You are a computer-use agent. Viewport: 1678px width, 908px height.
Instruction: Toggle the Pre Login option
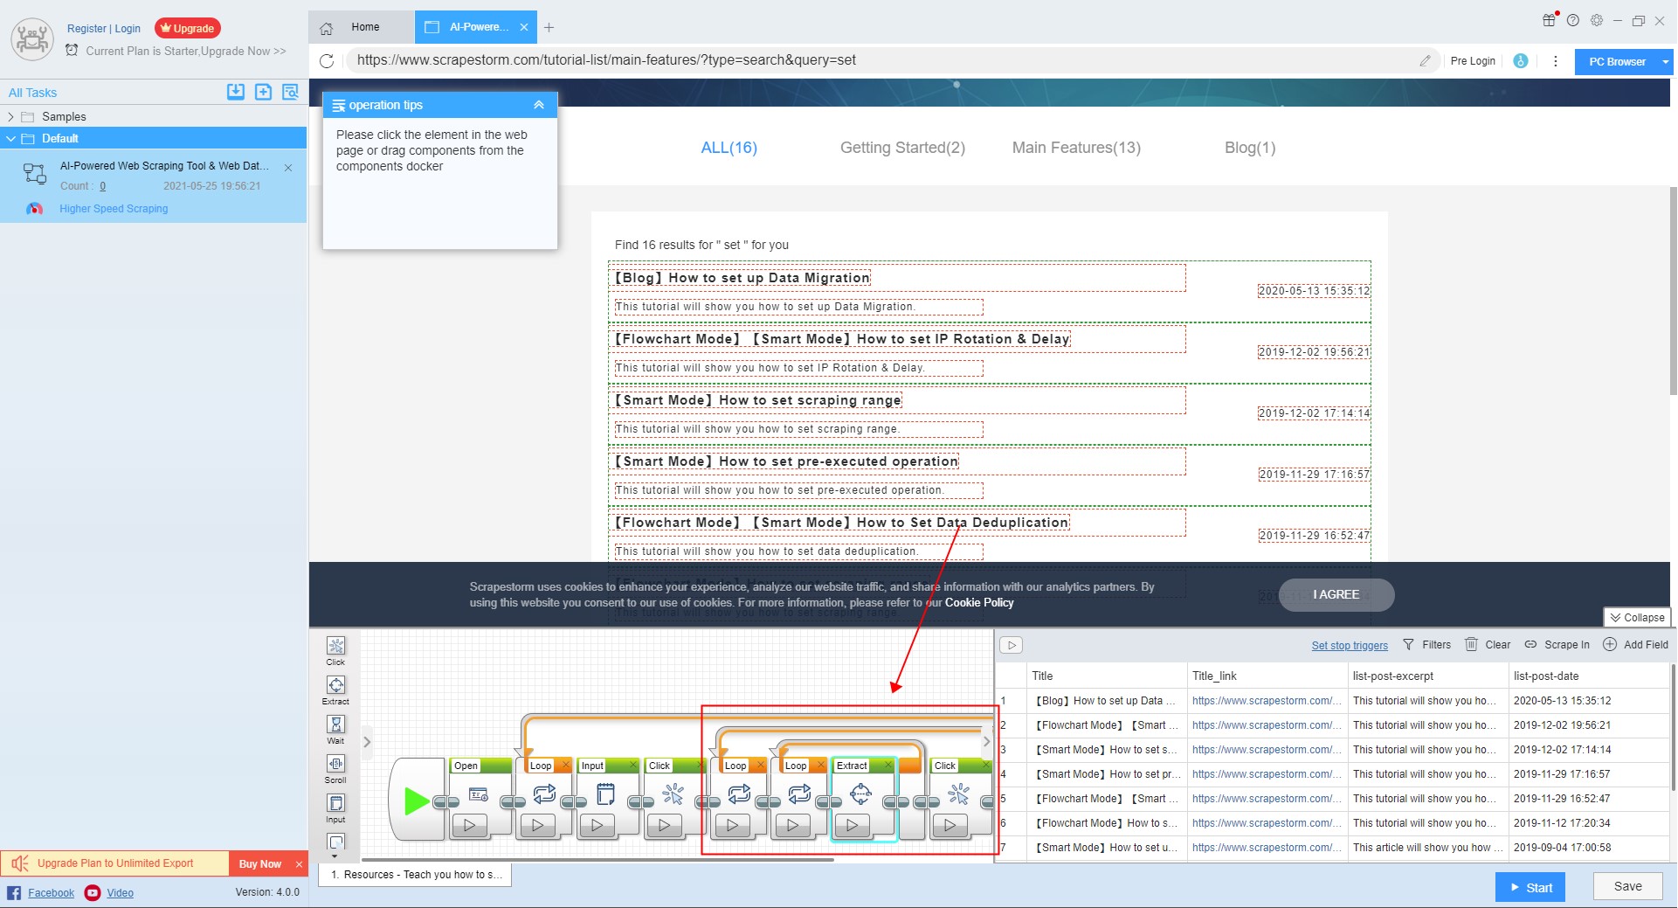point(1473,61)
